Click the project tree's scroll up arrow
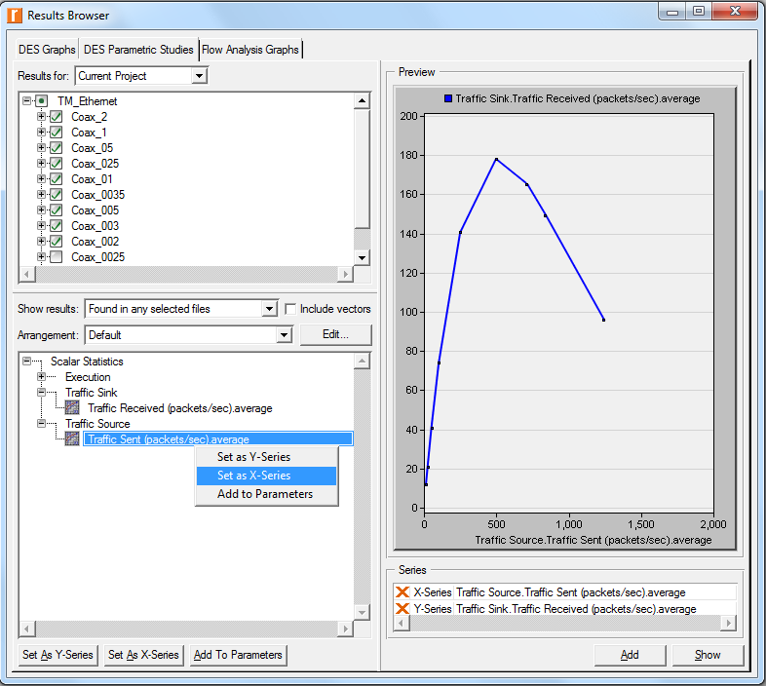The width and height of the screenshot is (766, 686). pos(362,101)
